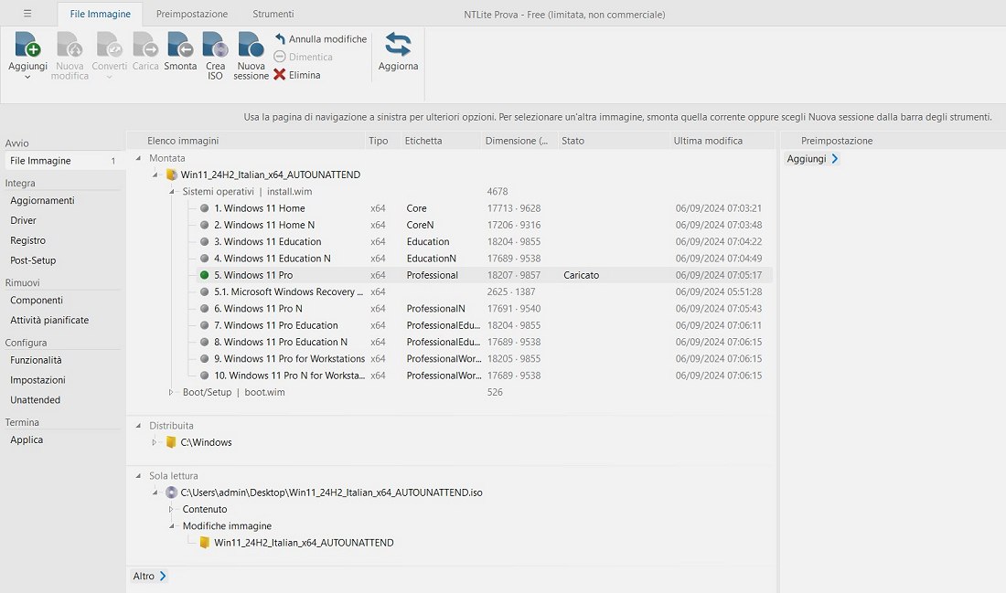Click the ISO disc icon under Sola lettura

(x=171, y=492)
